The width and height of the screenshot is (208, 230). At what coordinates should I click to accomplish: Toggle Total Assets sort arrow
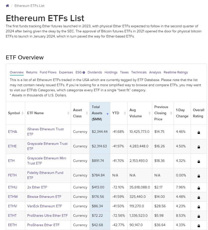coord(107,114)
